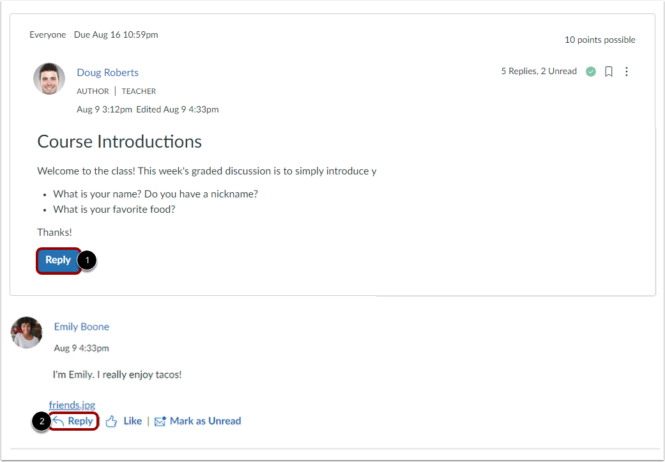Open the friends.jpg attachment

tap(72, 405)
